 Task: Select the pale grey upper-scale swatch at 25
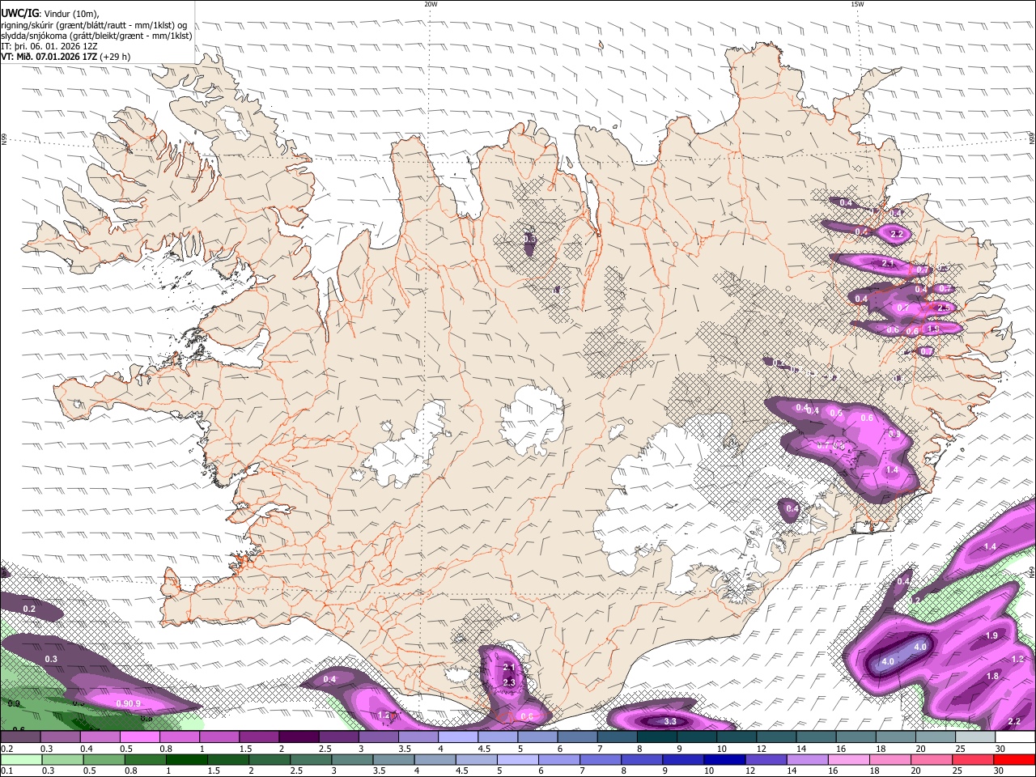[x=975, y=737]
